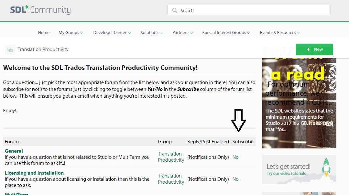This screenshot has width=349, height=195.
Task: Open the Solutions dropdown menu
Action: click(151, 33)
